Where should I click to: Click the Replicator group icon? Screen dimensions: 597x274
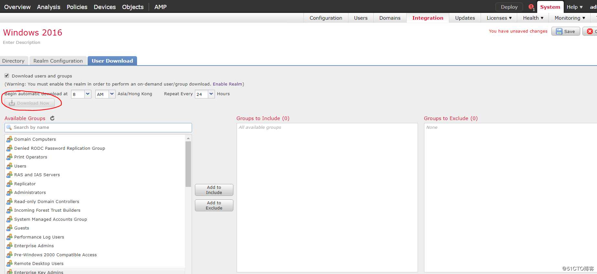9,184
